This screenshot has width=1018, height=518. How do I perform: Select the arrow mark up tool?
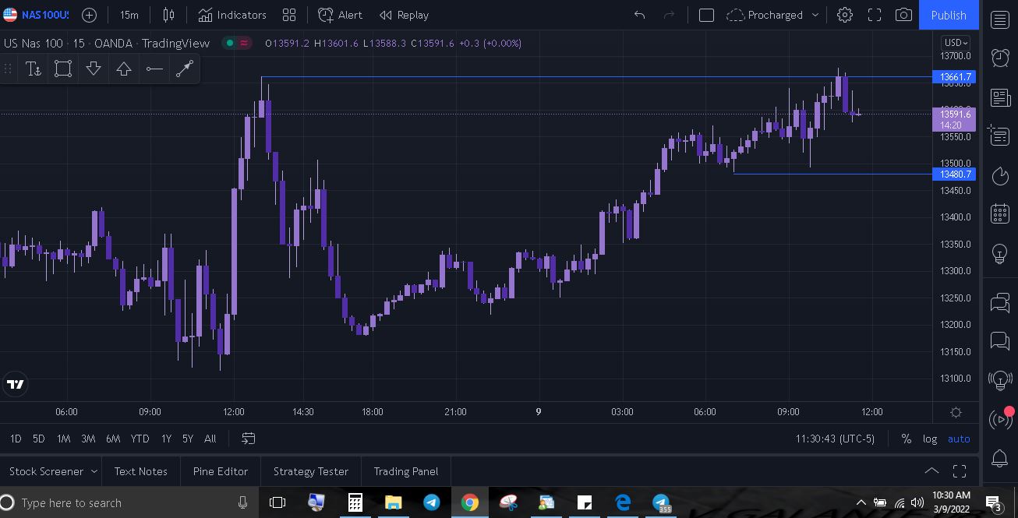pos(124,69)
